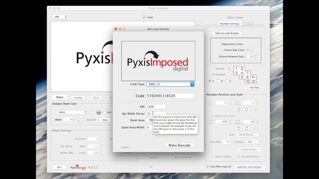Viewport: 319px width, 179px height.
Task: Click the 170 from-left field for second location
Action: tap(222, 121)
